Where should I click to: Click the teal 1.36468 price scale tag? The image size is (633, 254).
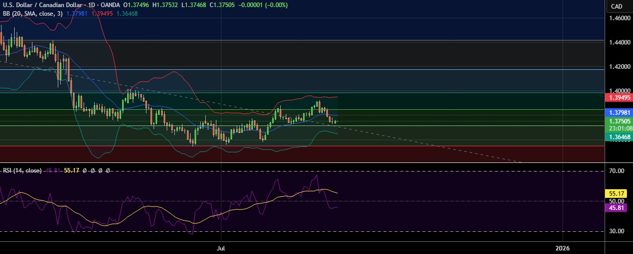pyautogui.click(x=619, y=137)
